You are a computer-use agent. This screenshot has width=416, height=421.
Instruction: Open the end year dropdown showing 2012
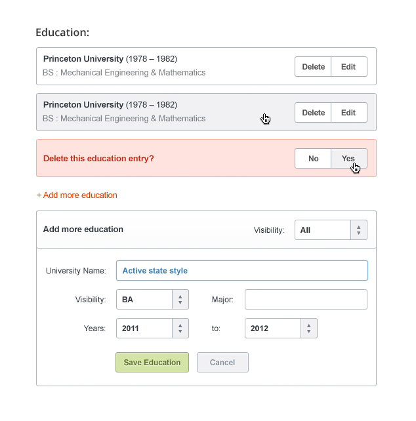point(281,328)
